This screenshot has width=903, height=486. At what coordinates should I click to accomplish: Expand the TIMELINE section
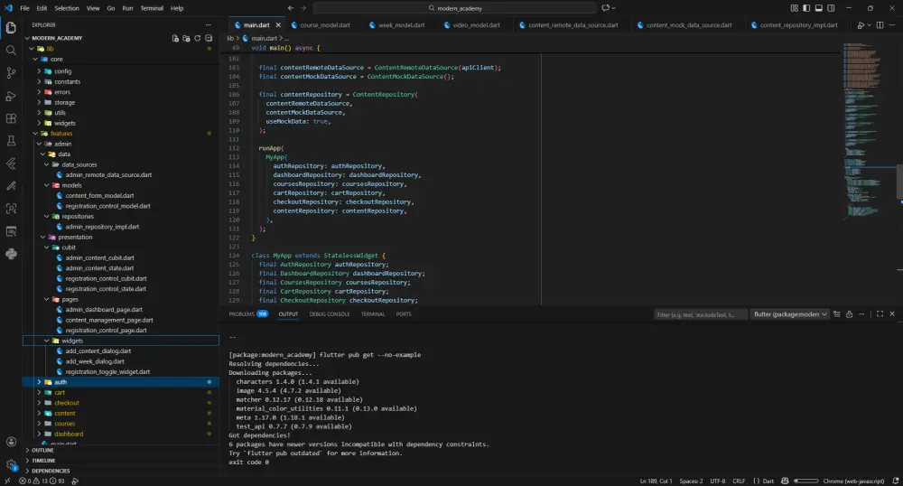(121, 461)
